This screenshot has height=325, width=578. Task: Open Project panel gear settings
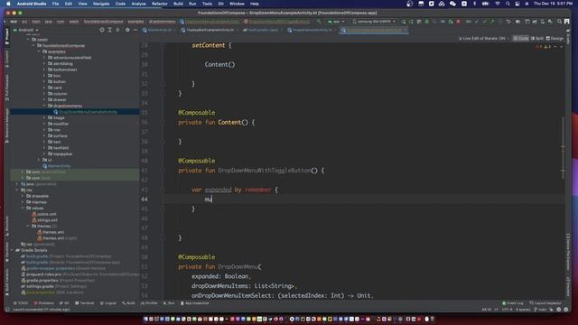tap(127, 30)
